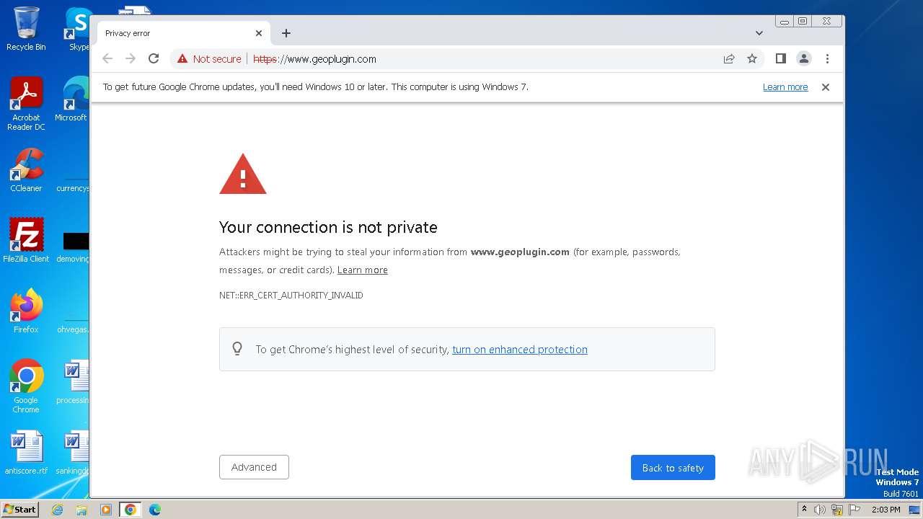Viewport: 923px width, 519px height.
Task: Share this page using the share icon
Action: (x=729, y=59)
